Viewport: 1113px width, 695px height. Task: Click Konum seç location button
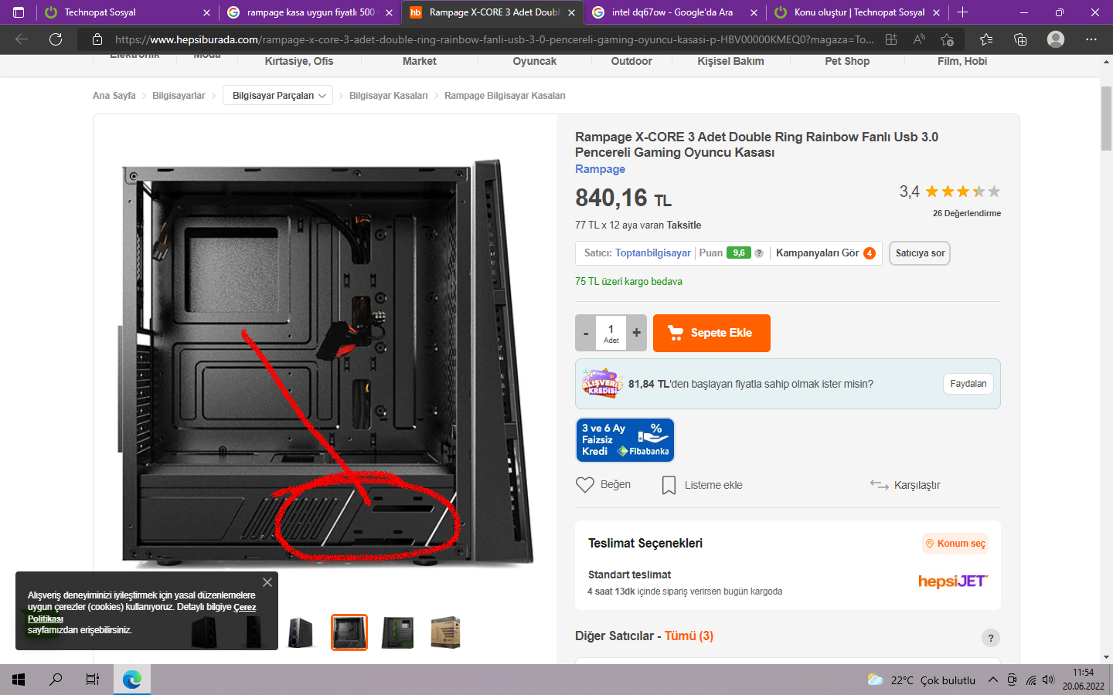[955, 544]
